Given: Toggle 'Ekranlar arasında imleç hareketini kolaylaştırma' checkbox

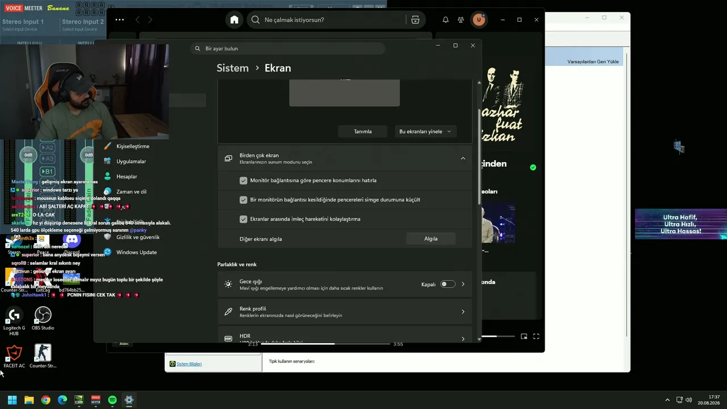Looking at the screenshot, I should (243, 219).
